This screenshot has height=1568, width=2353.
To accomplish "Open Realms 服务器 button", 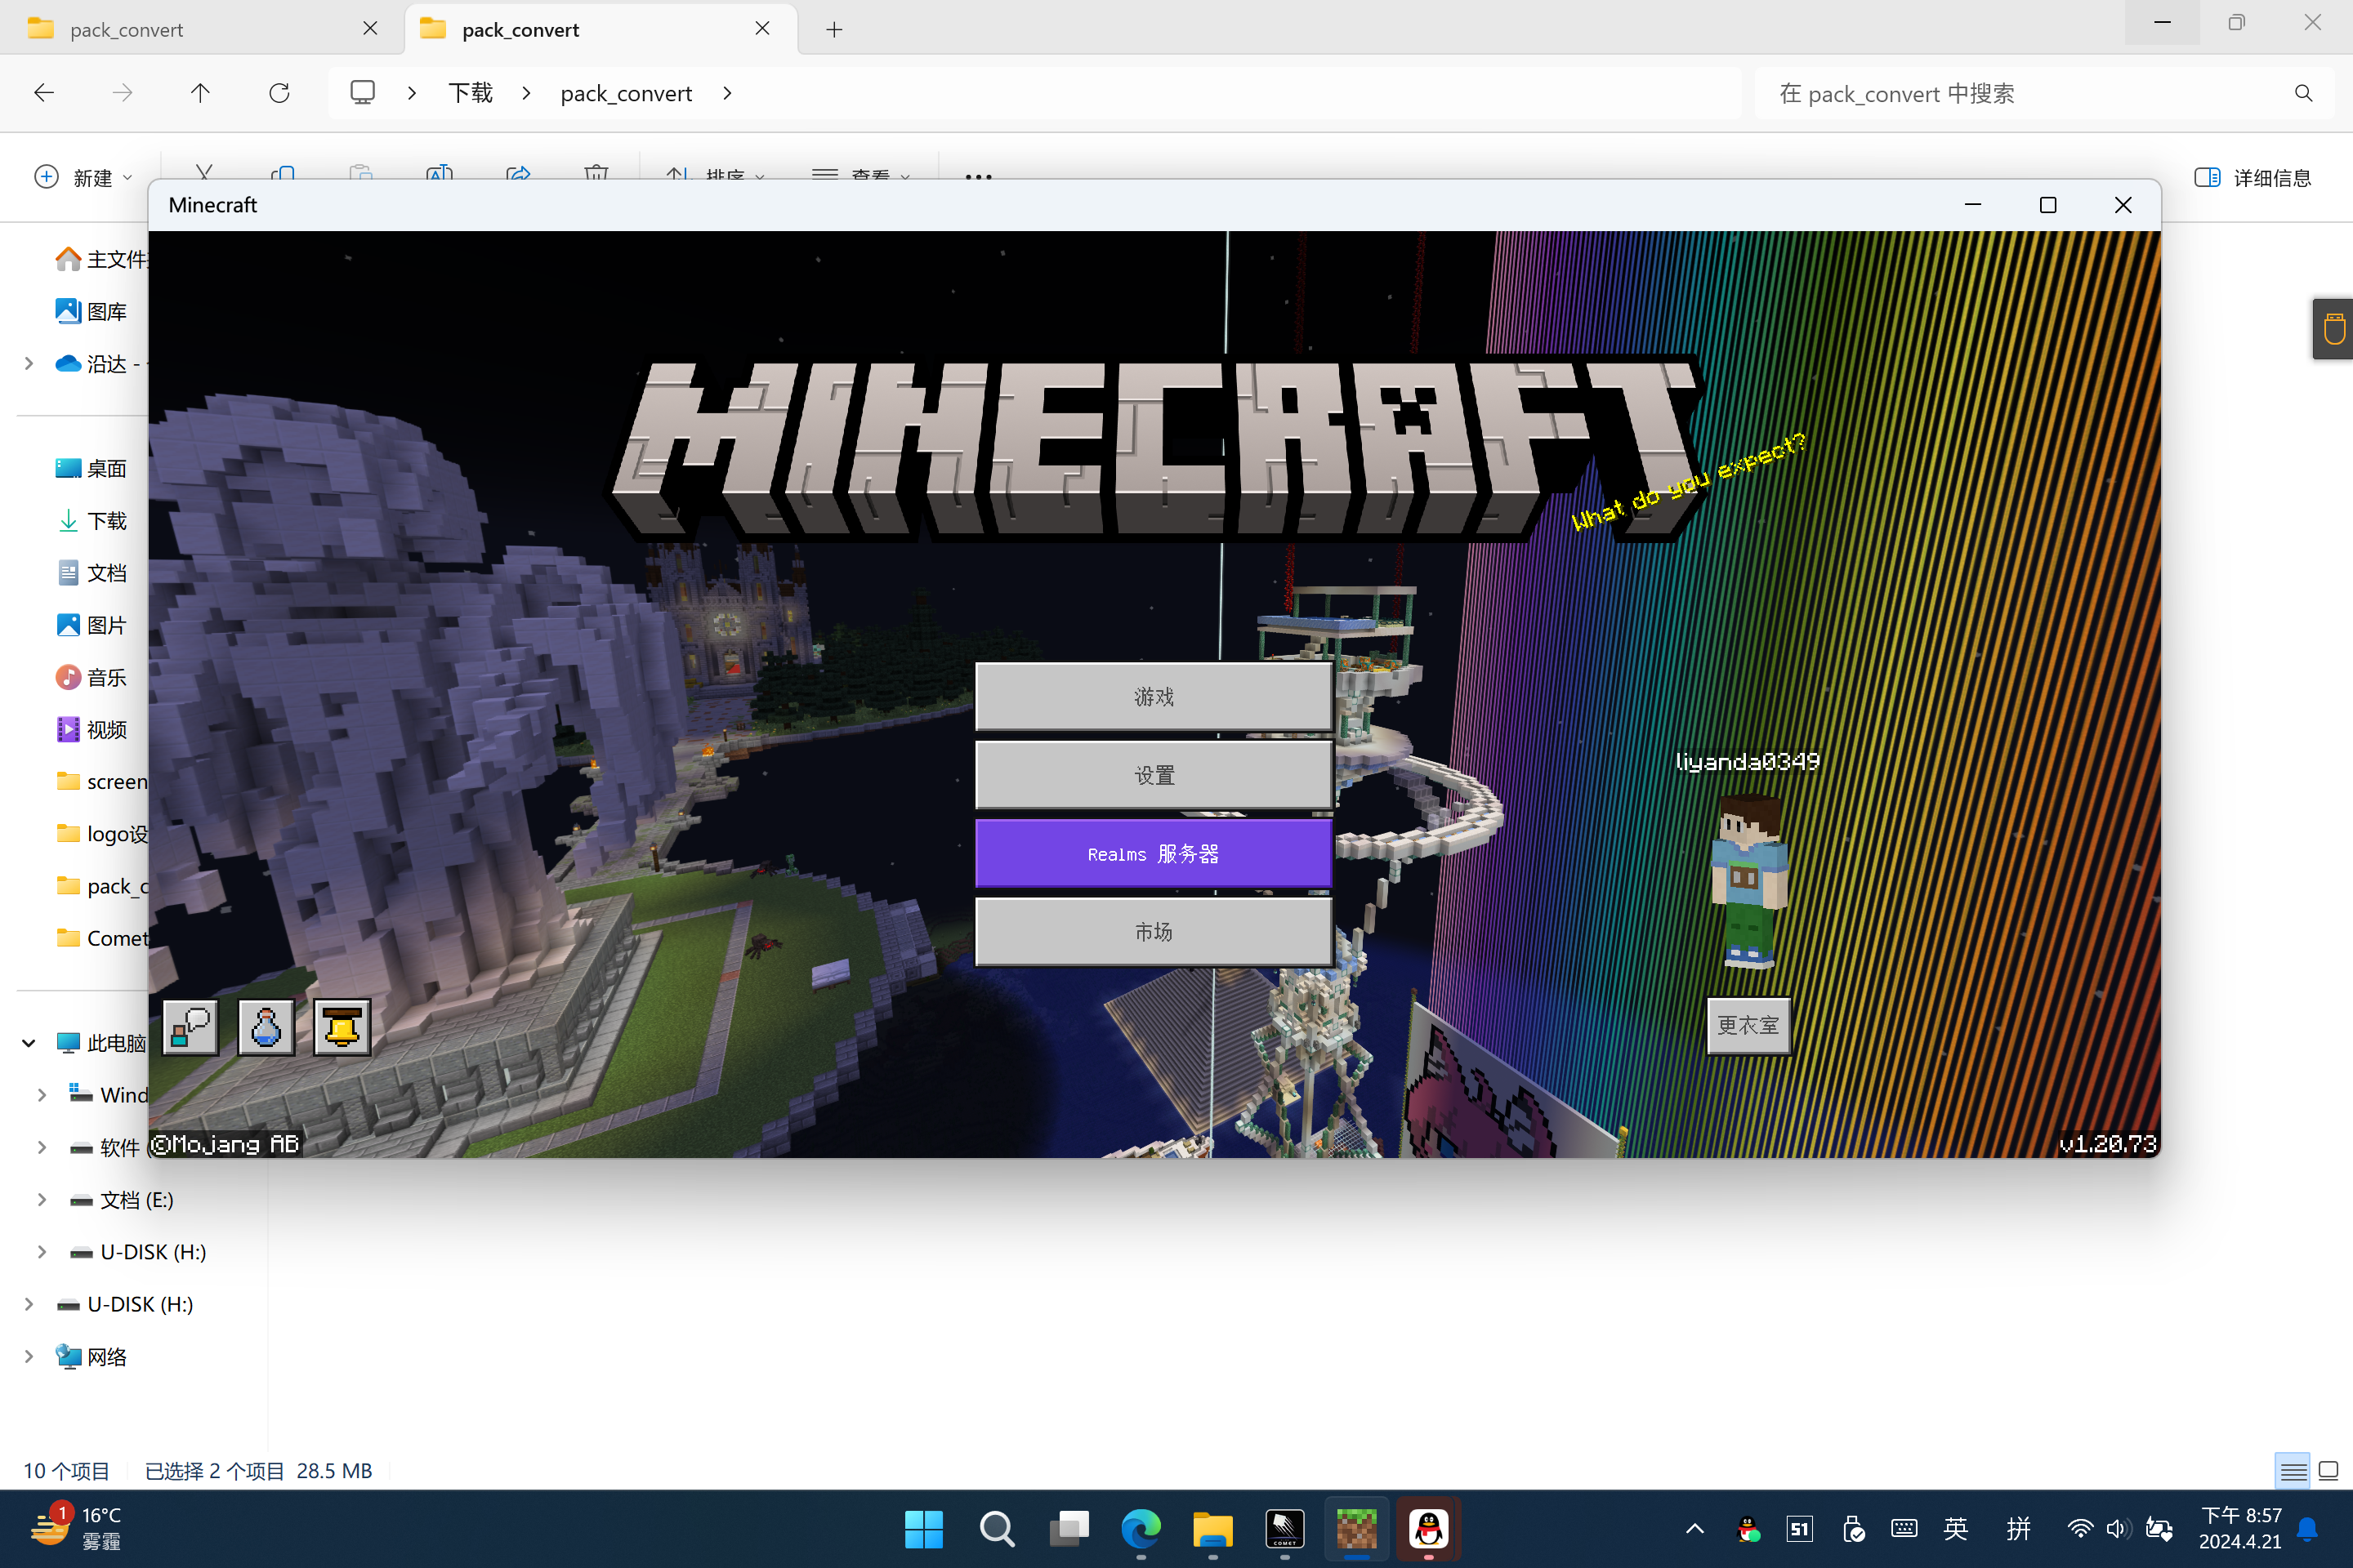I will click(1154, 853).
